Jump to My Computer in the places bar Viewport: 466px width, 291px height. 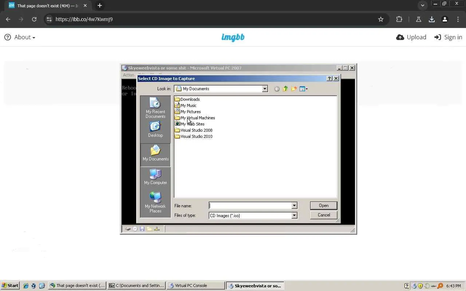155,177
